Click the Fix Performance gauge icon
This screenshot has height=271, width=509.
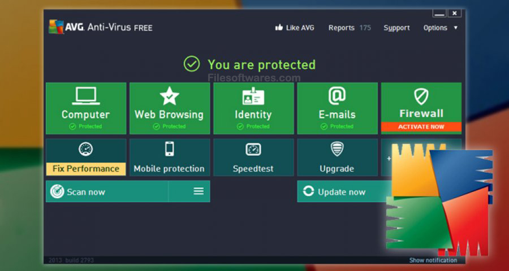tap(86, 149)
